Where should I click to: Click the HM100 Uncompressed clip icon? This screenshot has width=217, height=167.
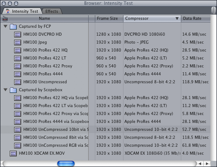(x=18, y=82)
